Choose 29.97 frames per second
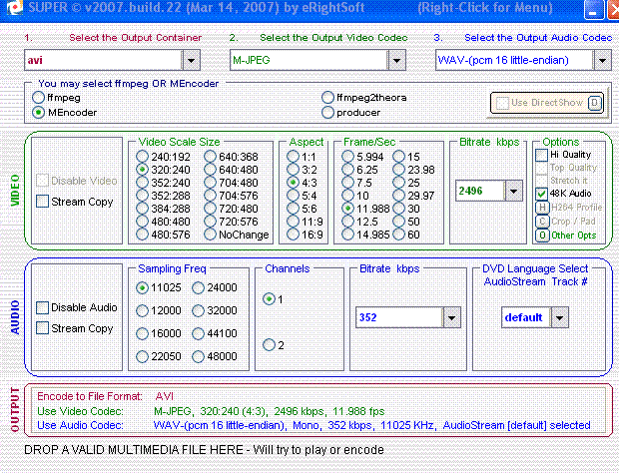Viewport: 619px width, 473px height. (399, 196)
